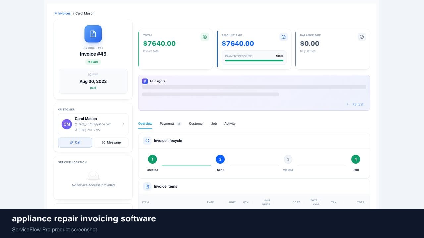The height and width of the screenshot is (238, 424).
Task: Open the Activity tab
Action: pyautogui.click(x=230, y=124)
